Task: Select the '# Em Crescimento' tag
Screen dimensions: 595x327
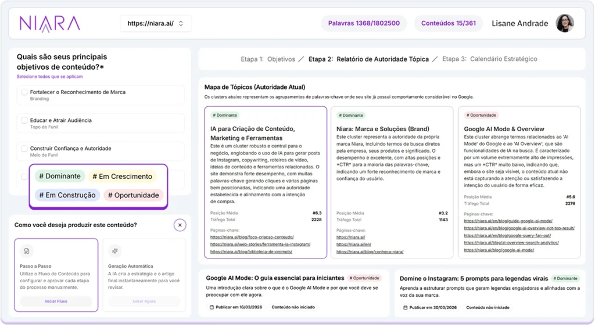Action: tap(123, 177)
